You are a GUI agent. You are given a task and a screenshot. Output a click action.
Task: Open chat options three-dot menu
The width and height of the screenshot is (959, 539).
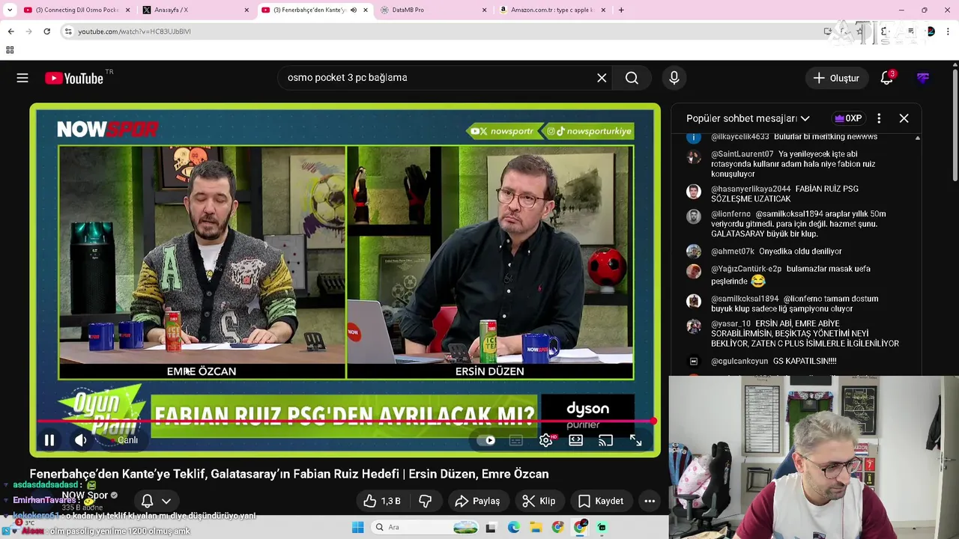click(x=879, y=118)
